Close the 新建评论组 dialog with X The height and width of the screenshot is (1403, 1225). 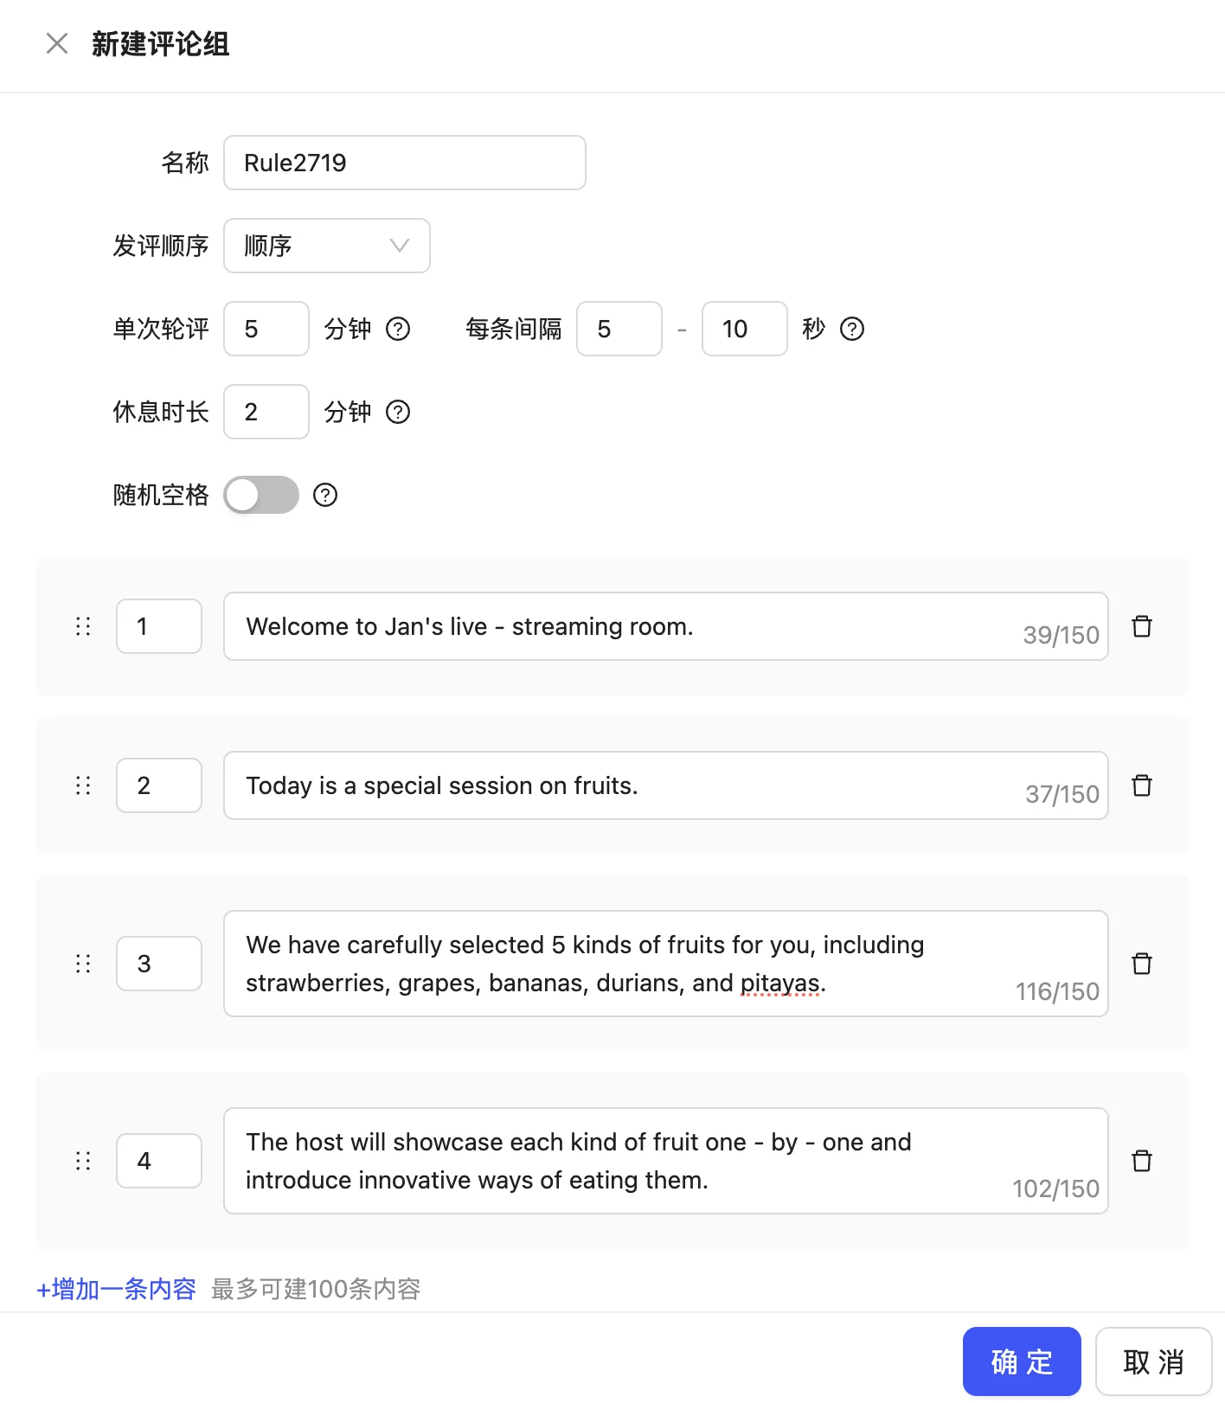[x=57, y=43]
